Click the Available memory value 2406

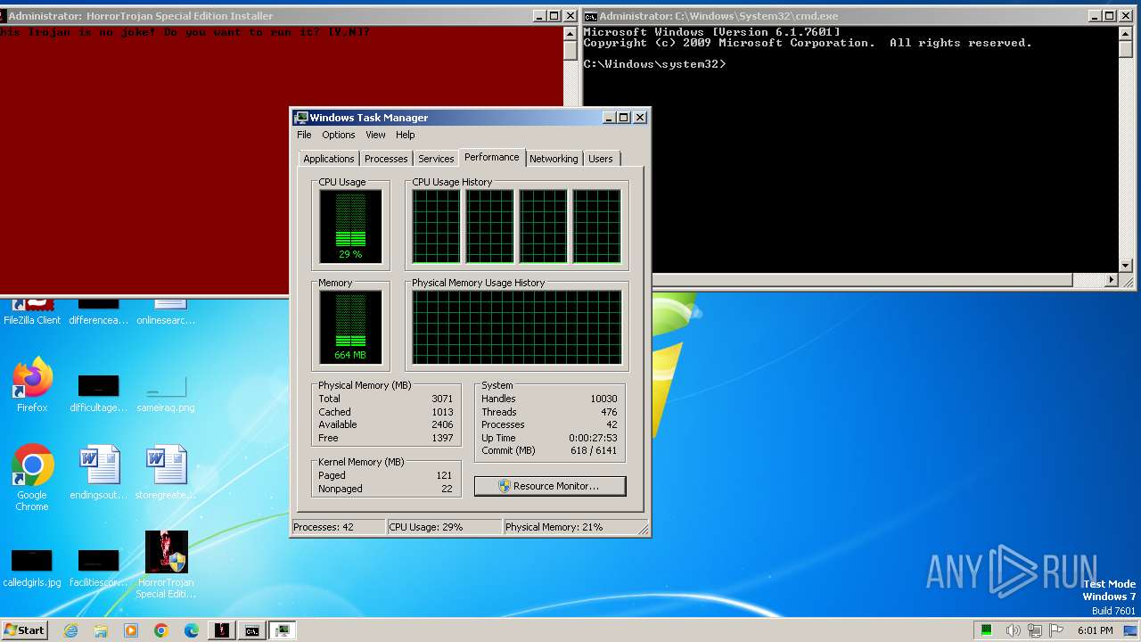pyautogui.click(x=442, y=424)
